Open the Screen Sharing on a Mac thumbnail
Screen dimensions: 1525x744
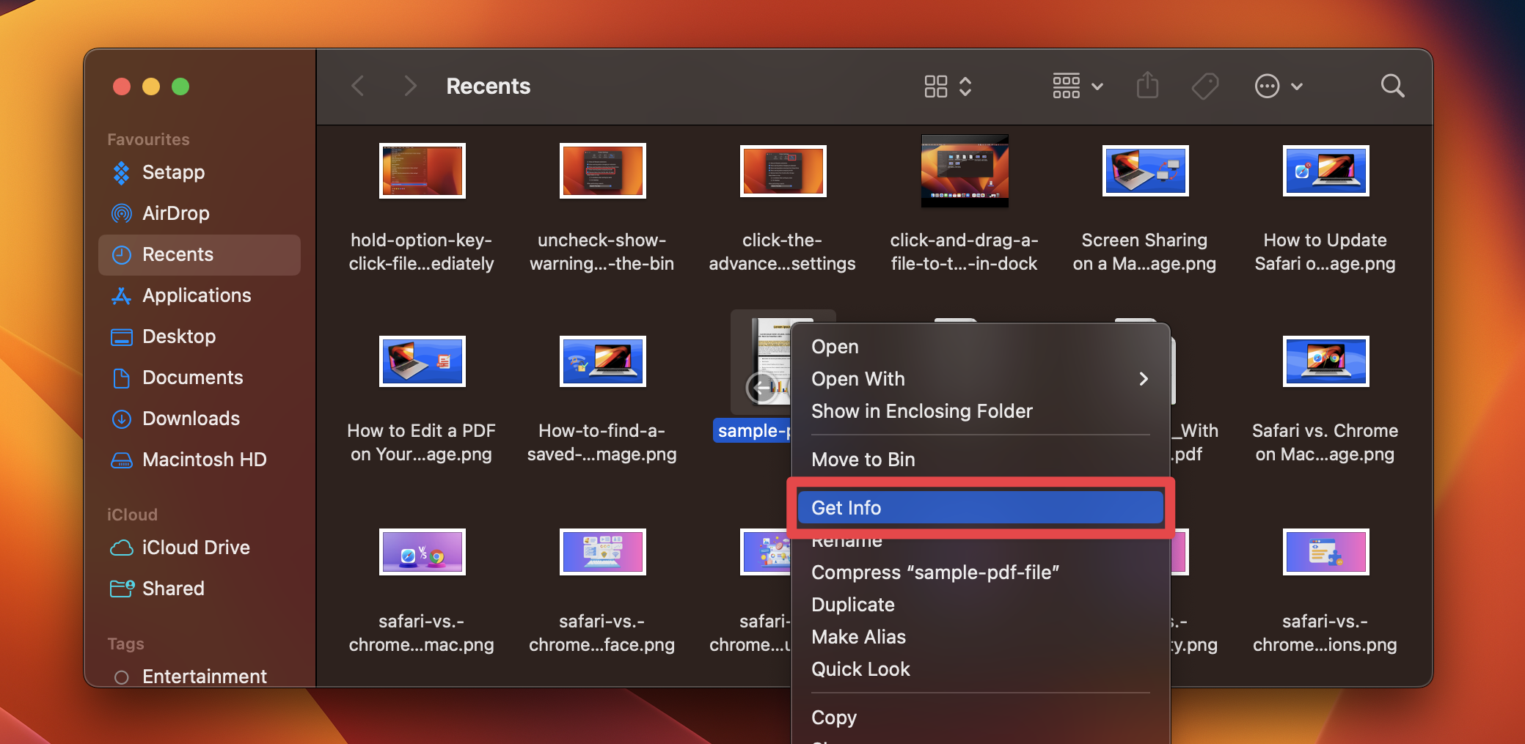coord(1145,171)
